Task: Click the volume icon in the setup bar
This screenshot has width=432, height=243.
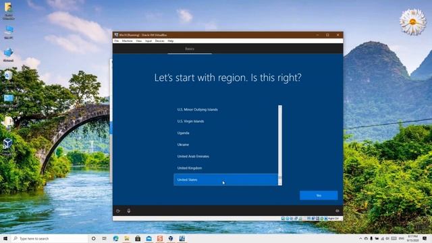Action: click(337, 211)
